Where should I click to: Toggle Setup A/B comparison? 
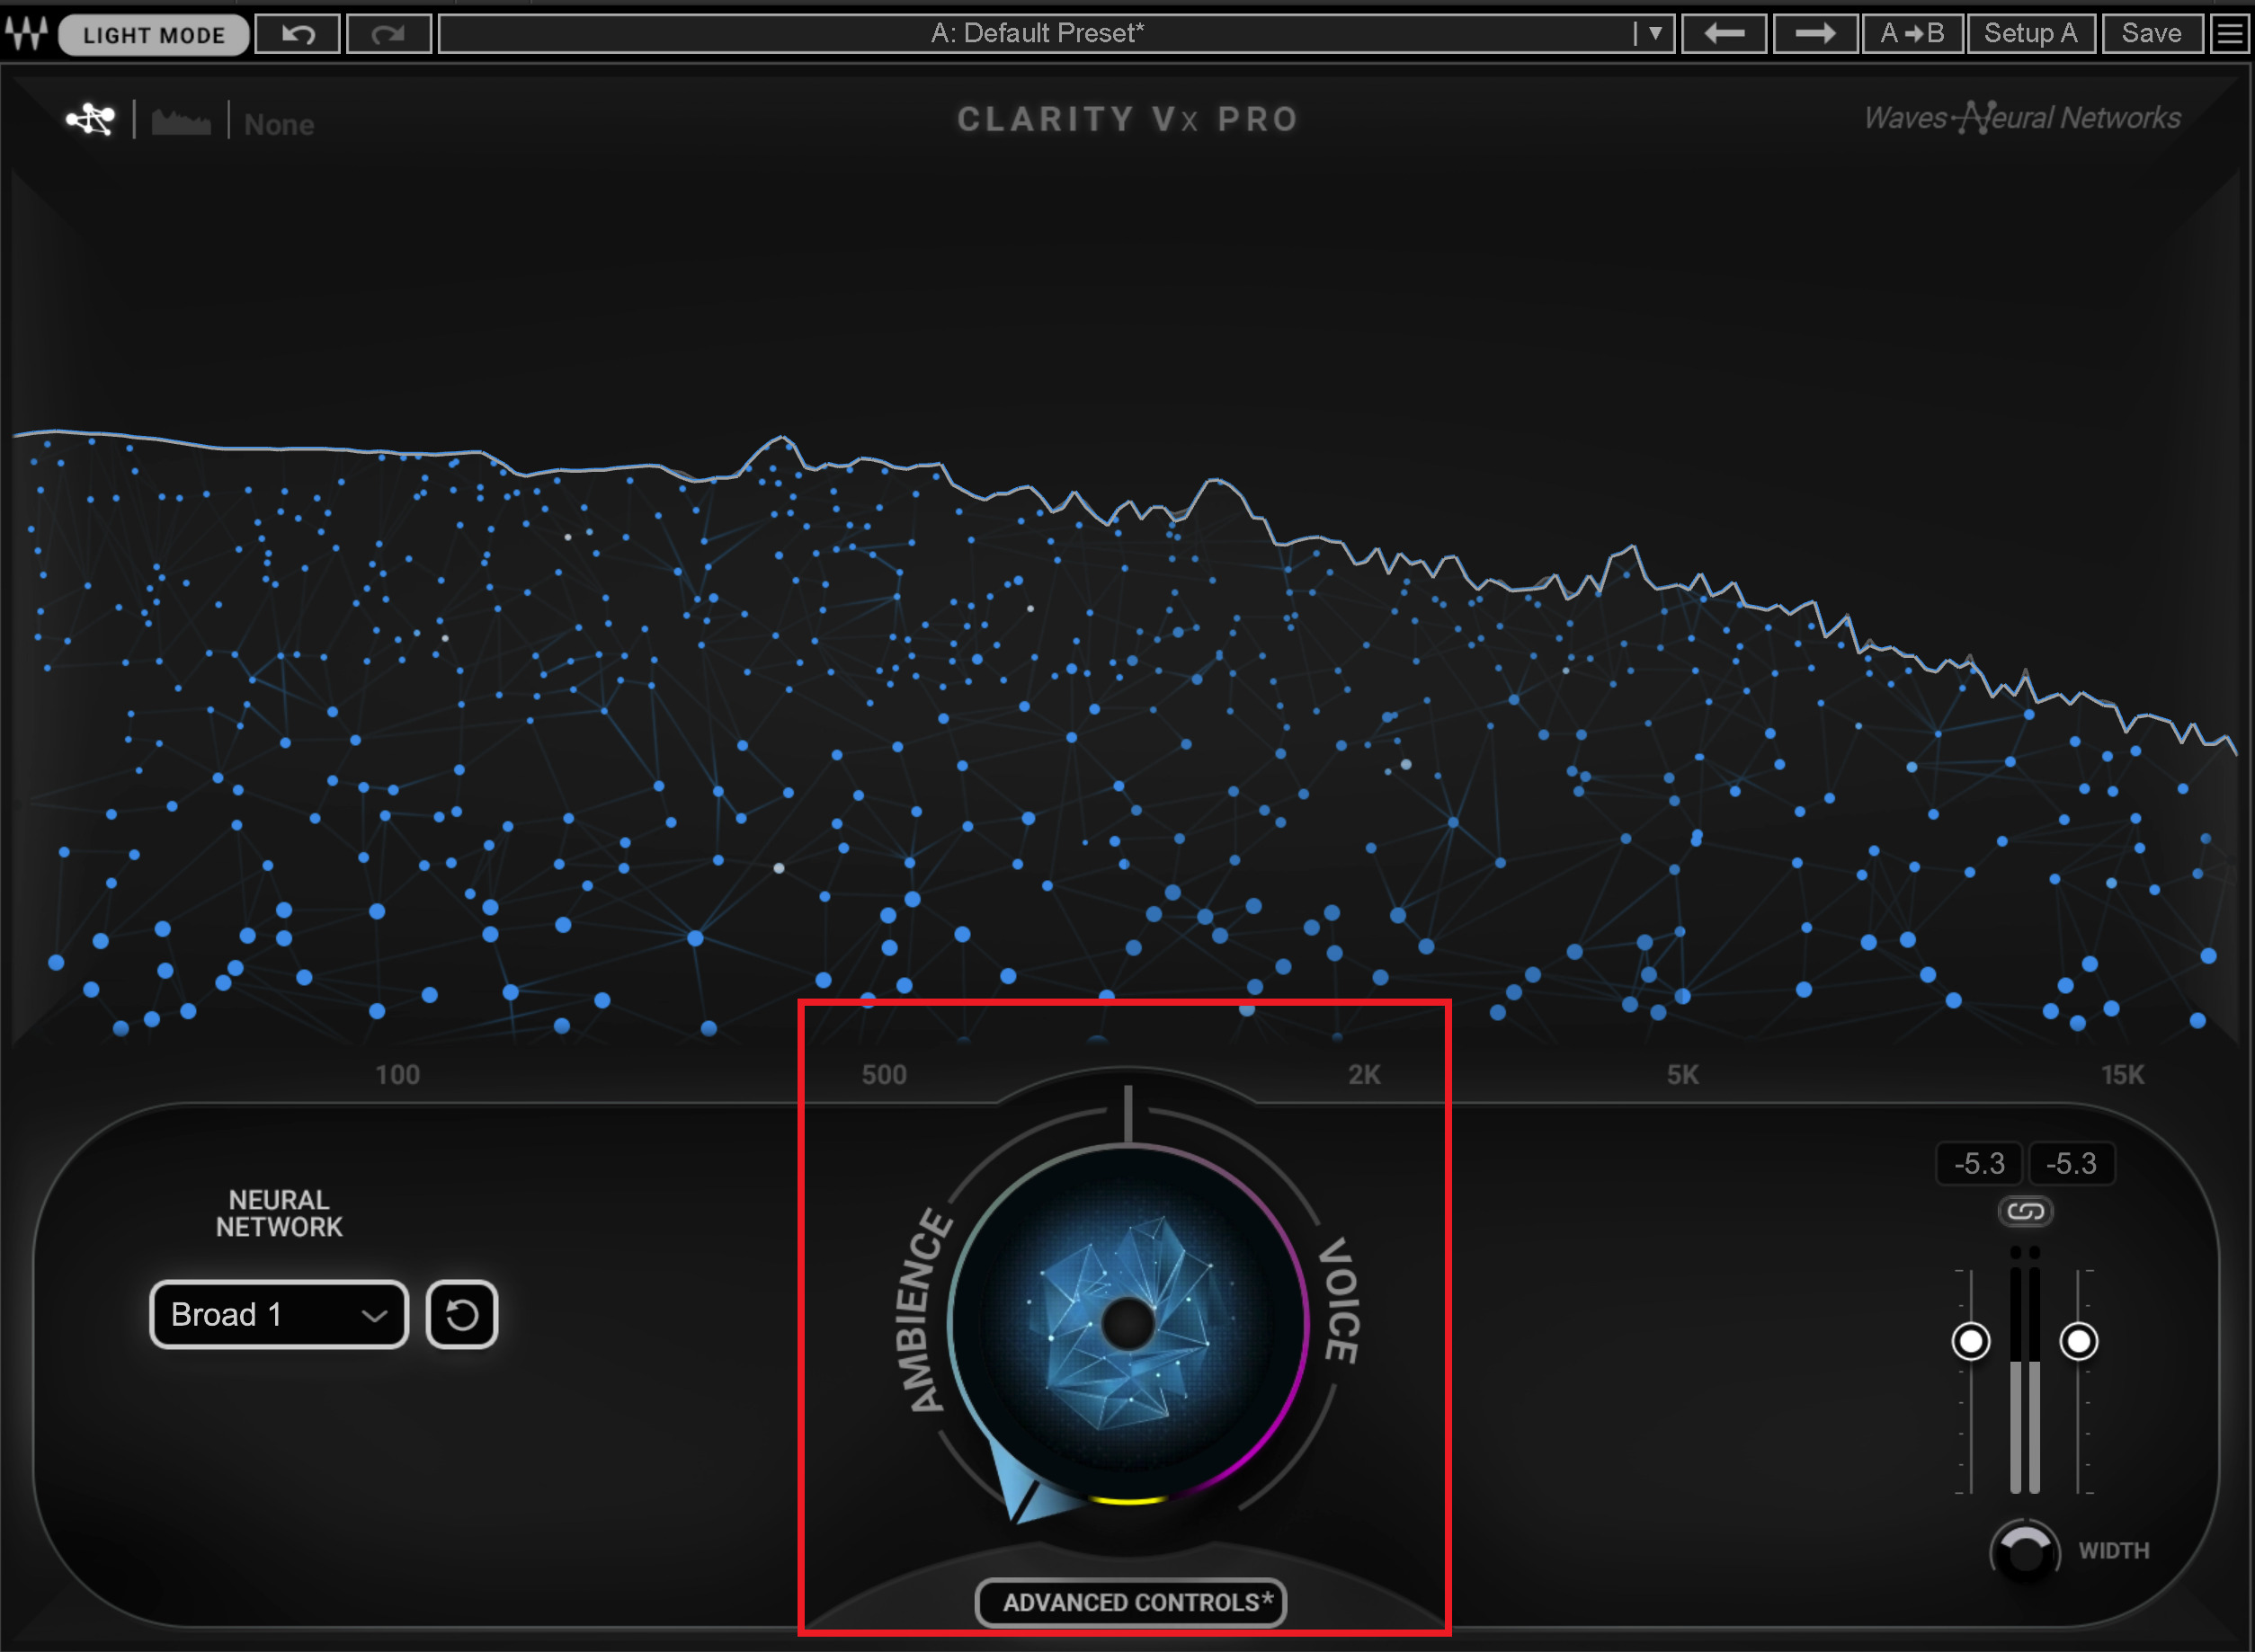pos(2031,34)
